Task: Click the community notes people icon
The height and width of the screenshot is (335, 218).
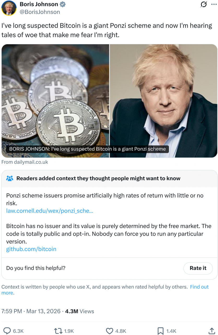Action: point(10,178)
